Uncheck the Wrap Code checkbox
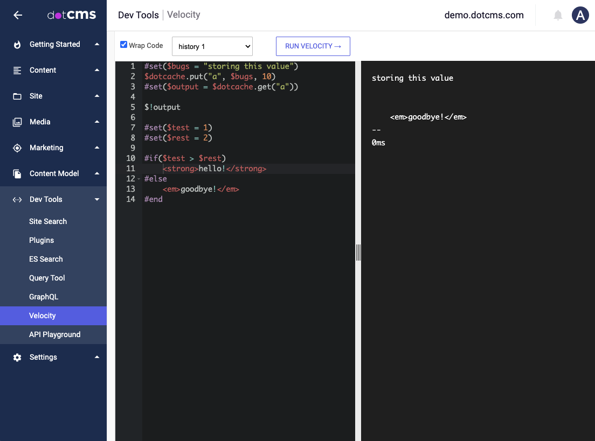Image resolution: width=595 pixels, height=441 pixels. click(x=124, y=45)
